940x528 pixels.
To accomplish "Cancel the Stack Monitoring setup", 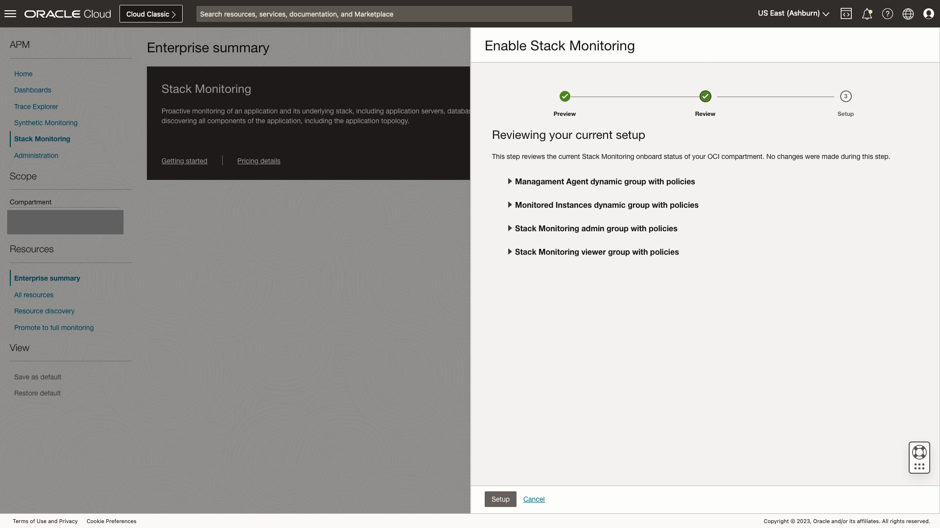I will (534, 499).
